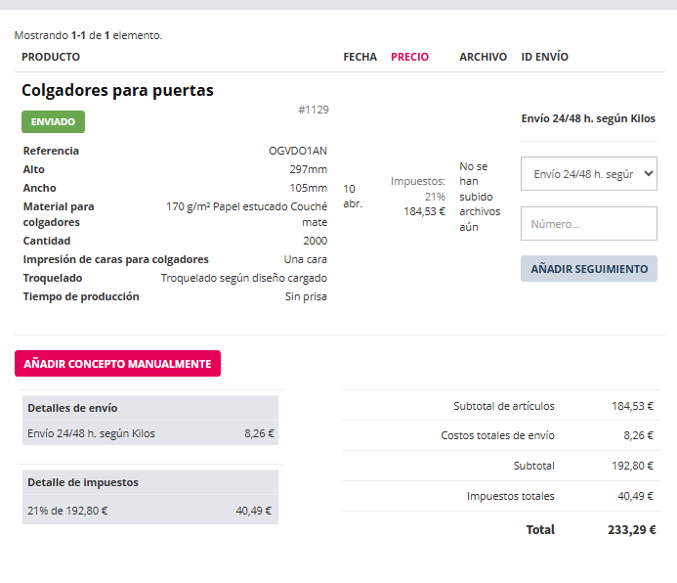Sort by the Precio column header
Screen dimensions: 677x583
point(409,57)
